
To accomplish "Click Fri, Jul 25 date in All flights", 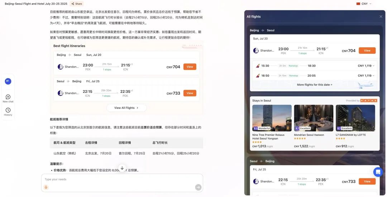I will [x=260, y=170].
